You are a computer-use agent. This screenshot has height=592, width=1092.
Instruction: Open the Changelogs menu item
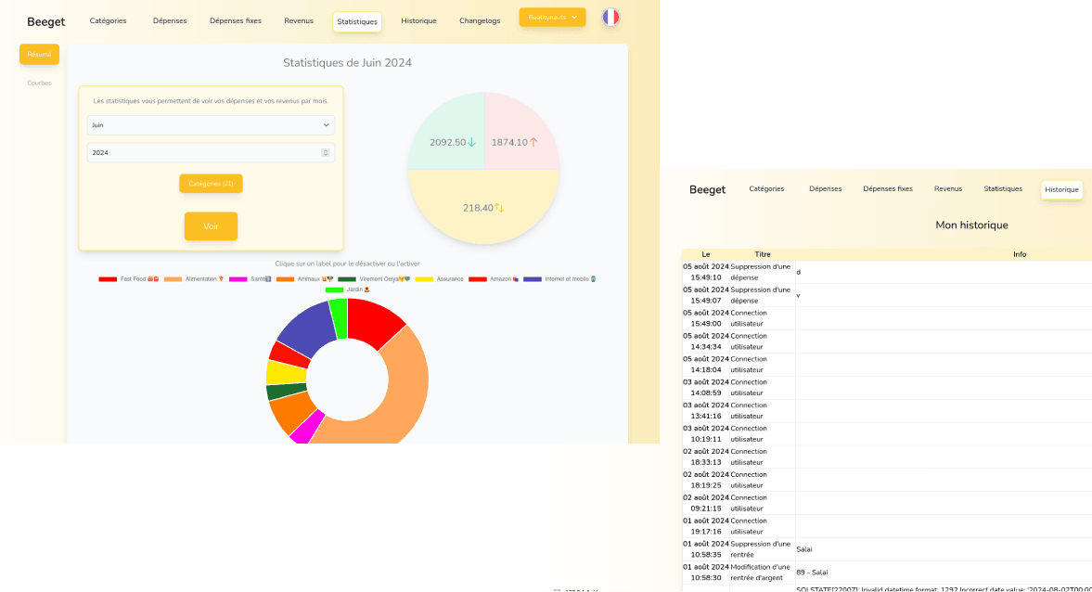point(479,21)
